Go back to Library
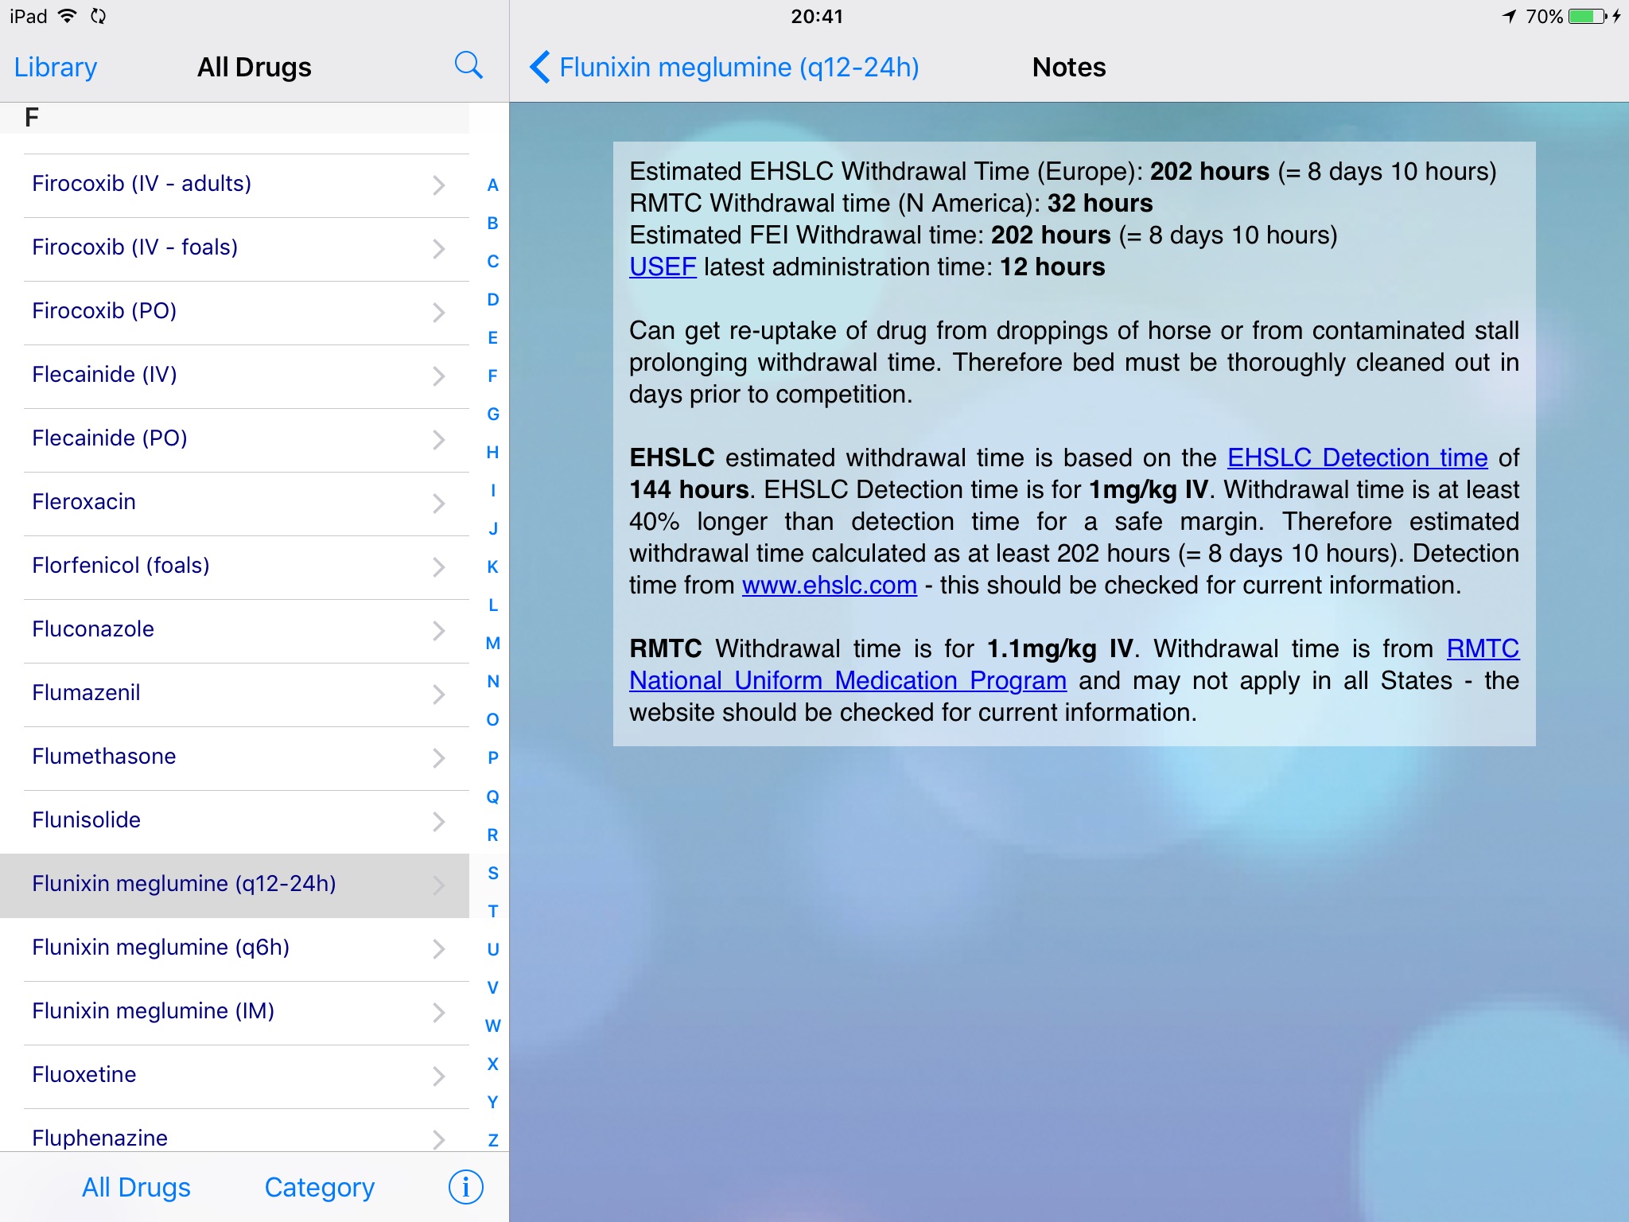 (56, 67)
